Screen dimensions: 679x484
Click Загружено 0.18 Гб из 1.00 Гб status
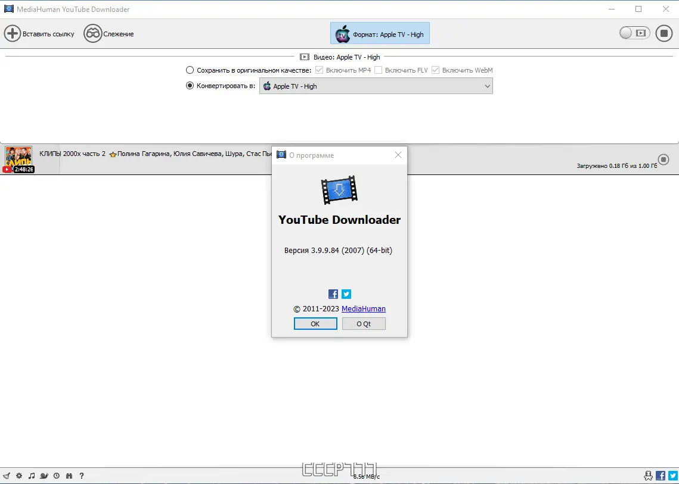(616, 166)
